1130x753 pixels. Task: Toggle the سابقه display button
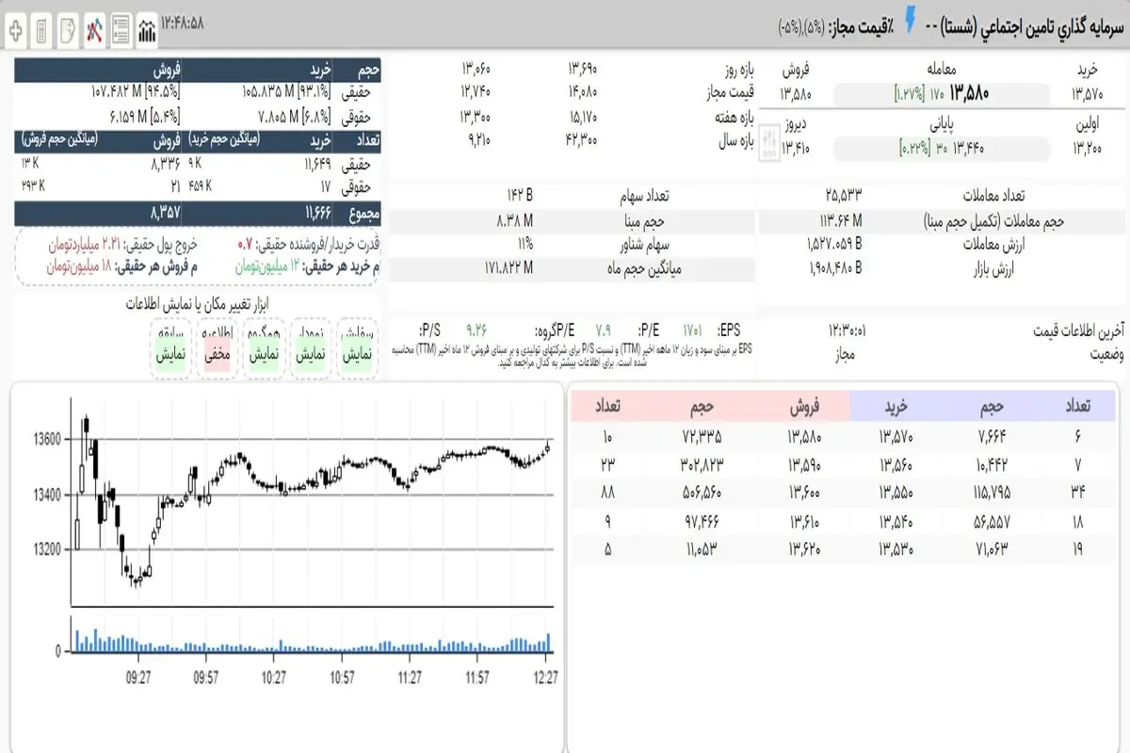click(172, 349)
